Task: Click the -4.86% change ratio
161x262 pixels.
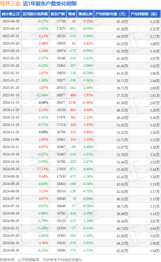Action: (87, 169)
